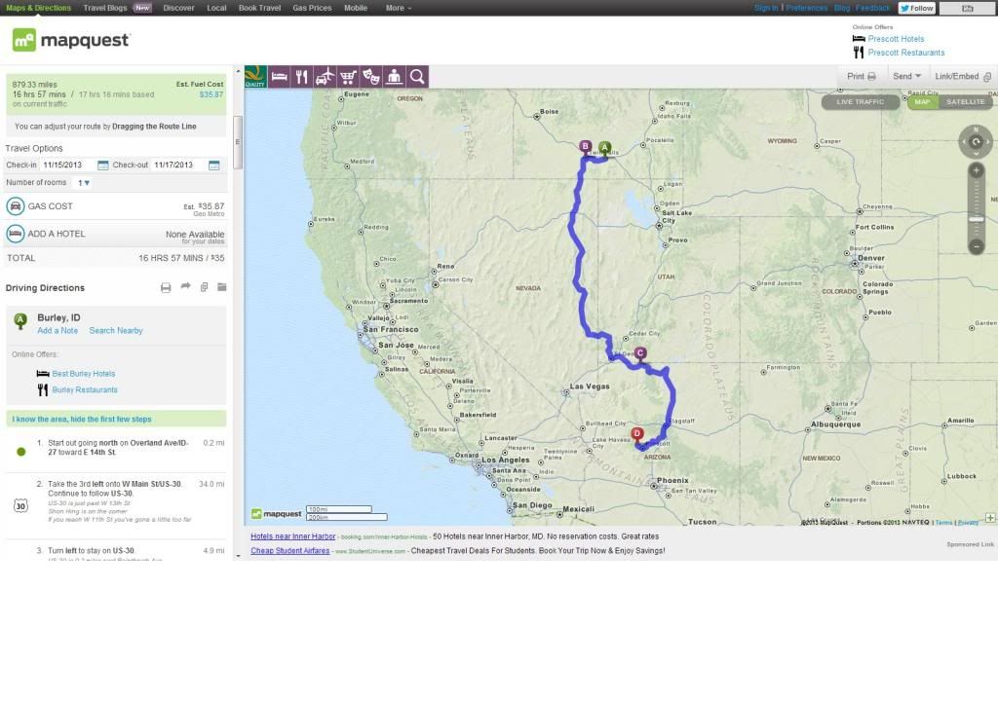Image resolution: width=998 pixels, height=701 pixels.
Task: Collapse the directions panel with the top arrow
Action: click(238, 71)
